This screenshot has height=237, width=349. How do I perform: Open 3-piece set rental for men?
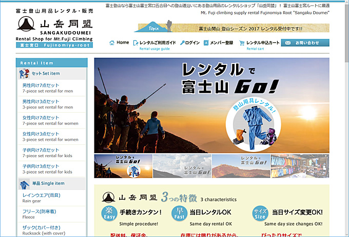pos(52,104)
